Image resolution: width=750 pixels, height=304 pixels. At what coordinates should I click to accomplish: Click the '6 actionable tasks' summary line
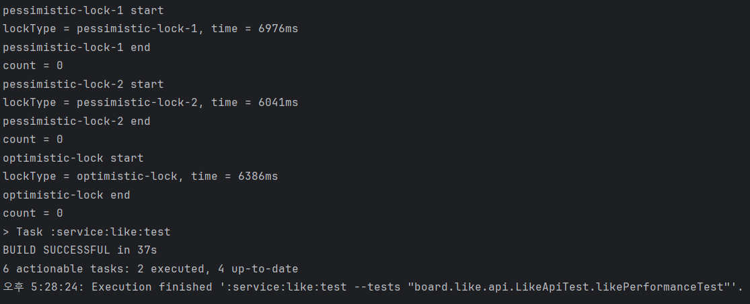point(150,268)
